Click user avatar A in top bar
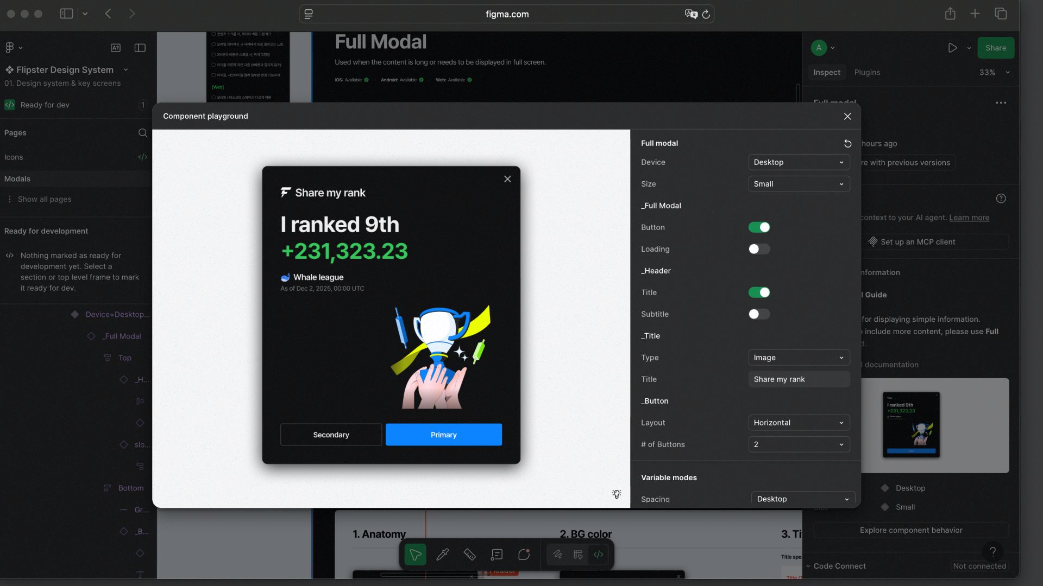Viewport: 1043px width, 586px height. (x=819, y=48)
